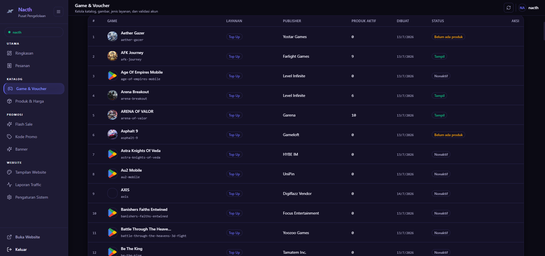Click the Arena Breakout game thumbnail
Viewport: 545px width, 256px height.
(x=112, y=95)
